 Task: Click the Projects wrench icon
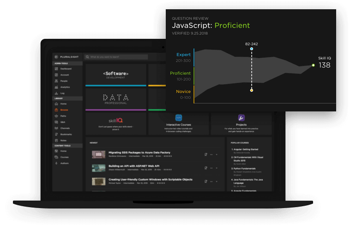pyautogui.click(x=241, y=118)
